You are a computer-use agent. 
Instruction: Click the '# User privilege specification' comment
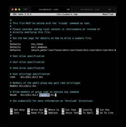[x=30, y=74]
